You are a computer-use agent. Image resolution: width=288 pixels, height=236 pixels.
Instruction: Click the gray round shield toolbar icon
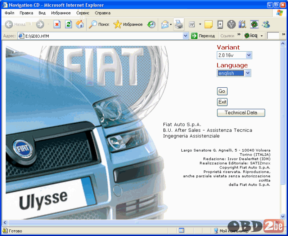[231, 25]
